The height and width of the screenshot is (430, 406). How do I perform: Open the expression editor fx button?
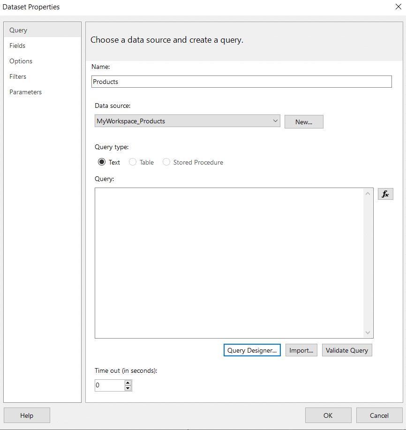tap(385, 194)
